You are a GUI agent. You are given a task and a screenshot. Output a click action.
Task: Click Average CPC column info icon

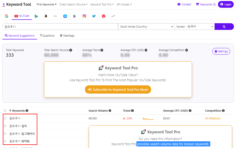tap(190, 111)
